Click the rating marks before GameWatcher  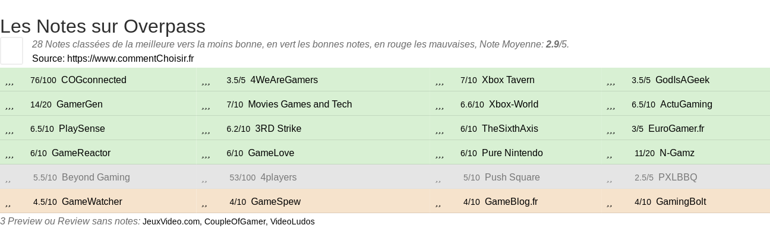[8, 204]
